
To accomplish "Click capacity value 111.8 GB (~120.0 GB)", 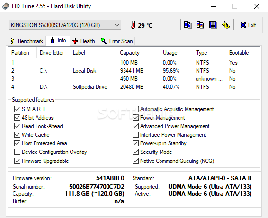I will tap(95, 194).
